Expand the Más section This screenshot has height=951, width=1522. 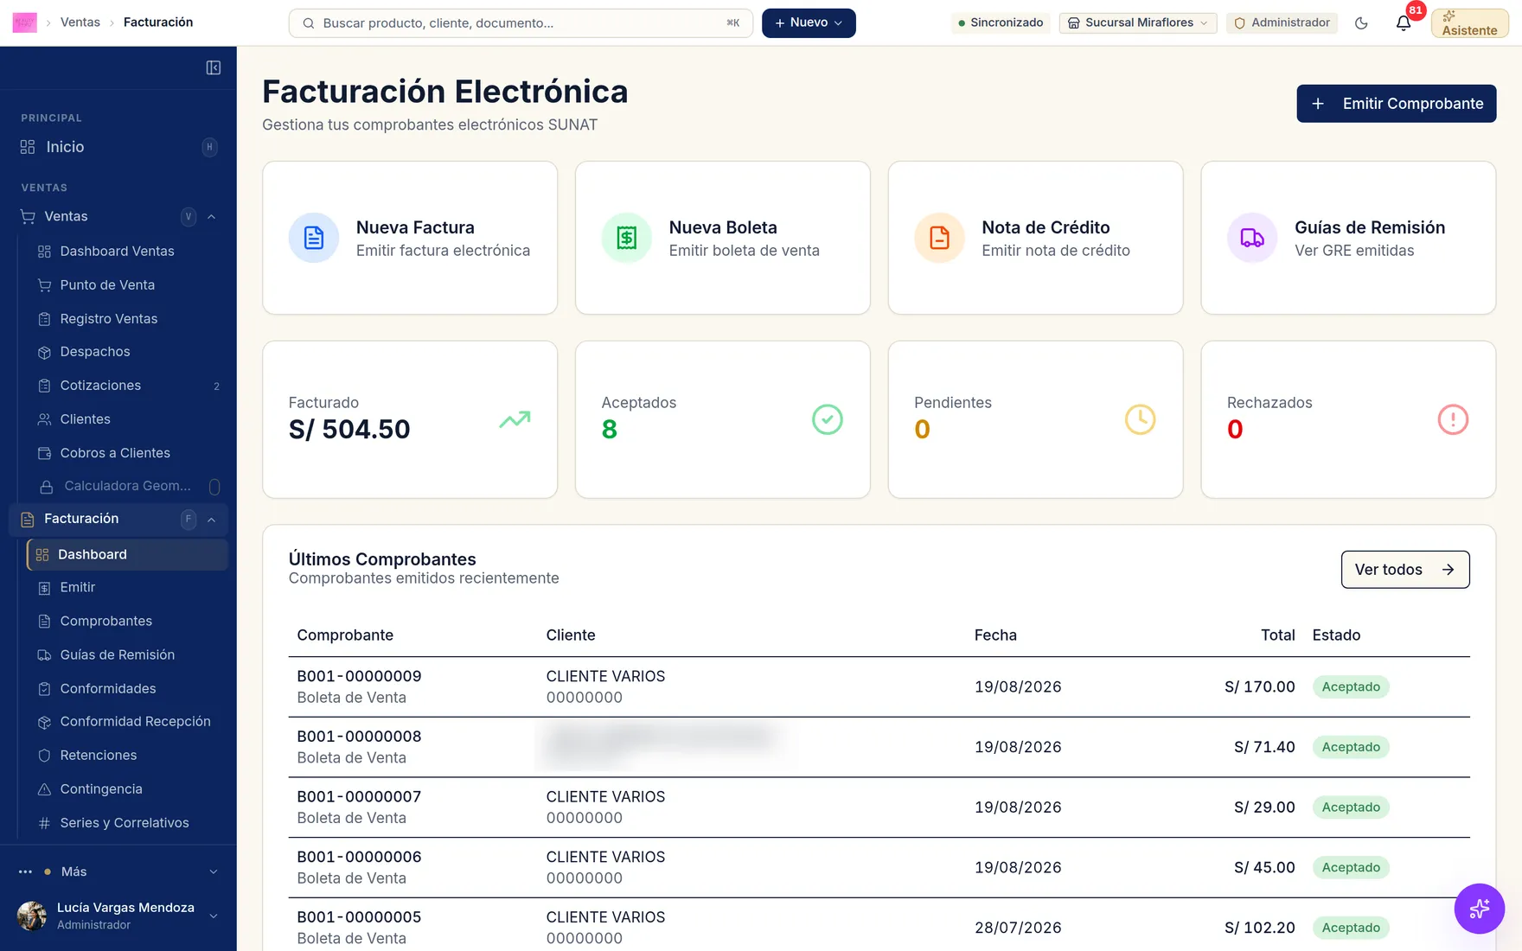[118, 871]
